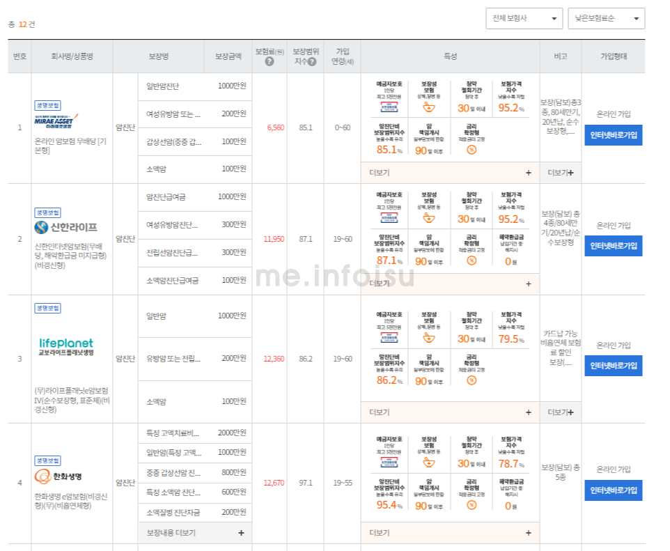Click 보장성 보험 icon in Mirae Asset row
670x551 pixels.
[x=429, y=107]
